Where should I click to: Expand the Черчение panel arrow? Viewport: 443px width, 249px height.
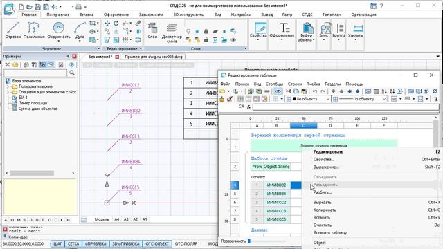[98, 48]
